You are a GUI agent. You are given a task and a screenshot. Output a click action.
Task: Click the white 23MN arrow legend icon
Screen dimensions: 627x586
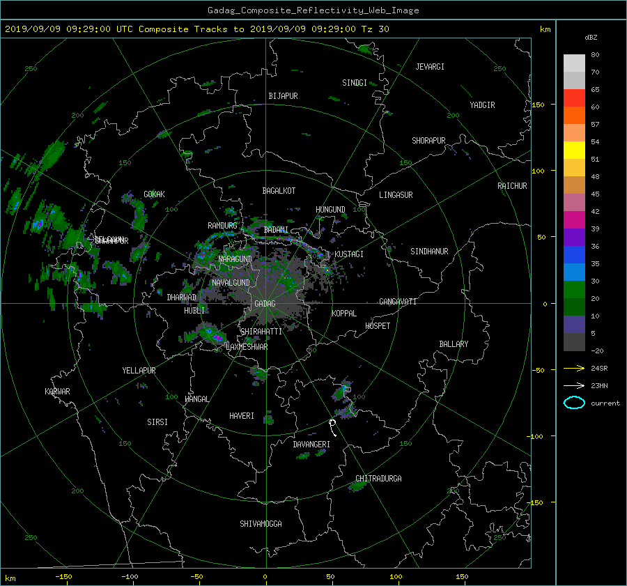574,386
